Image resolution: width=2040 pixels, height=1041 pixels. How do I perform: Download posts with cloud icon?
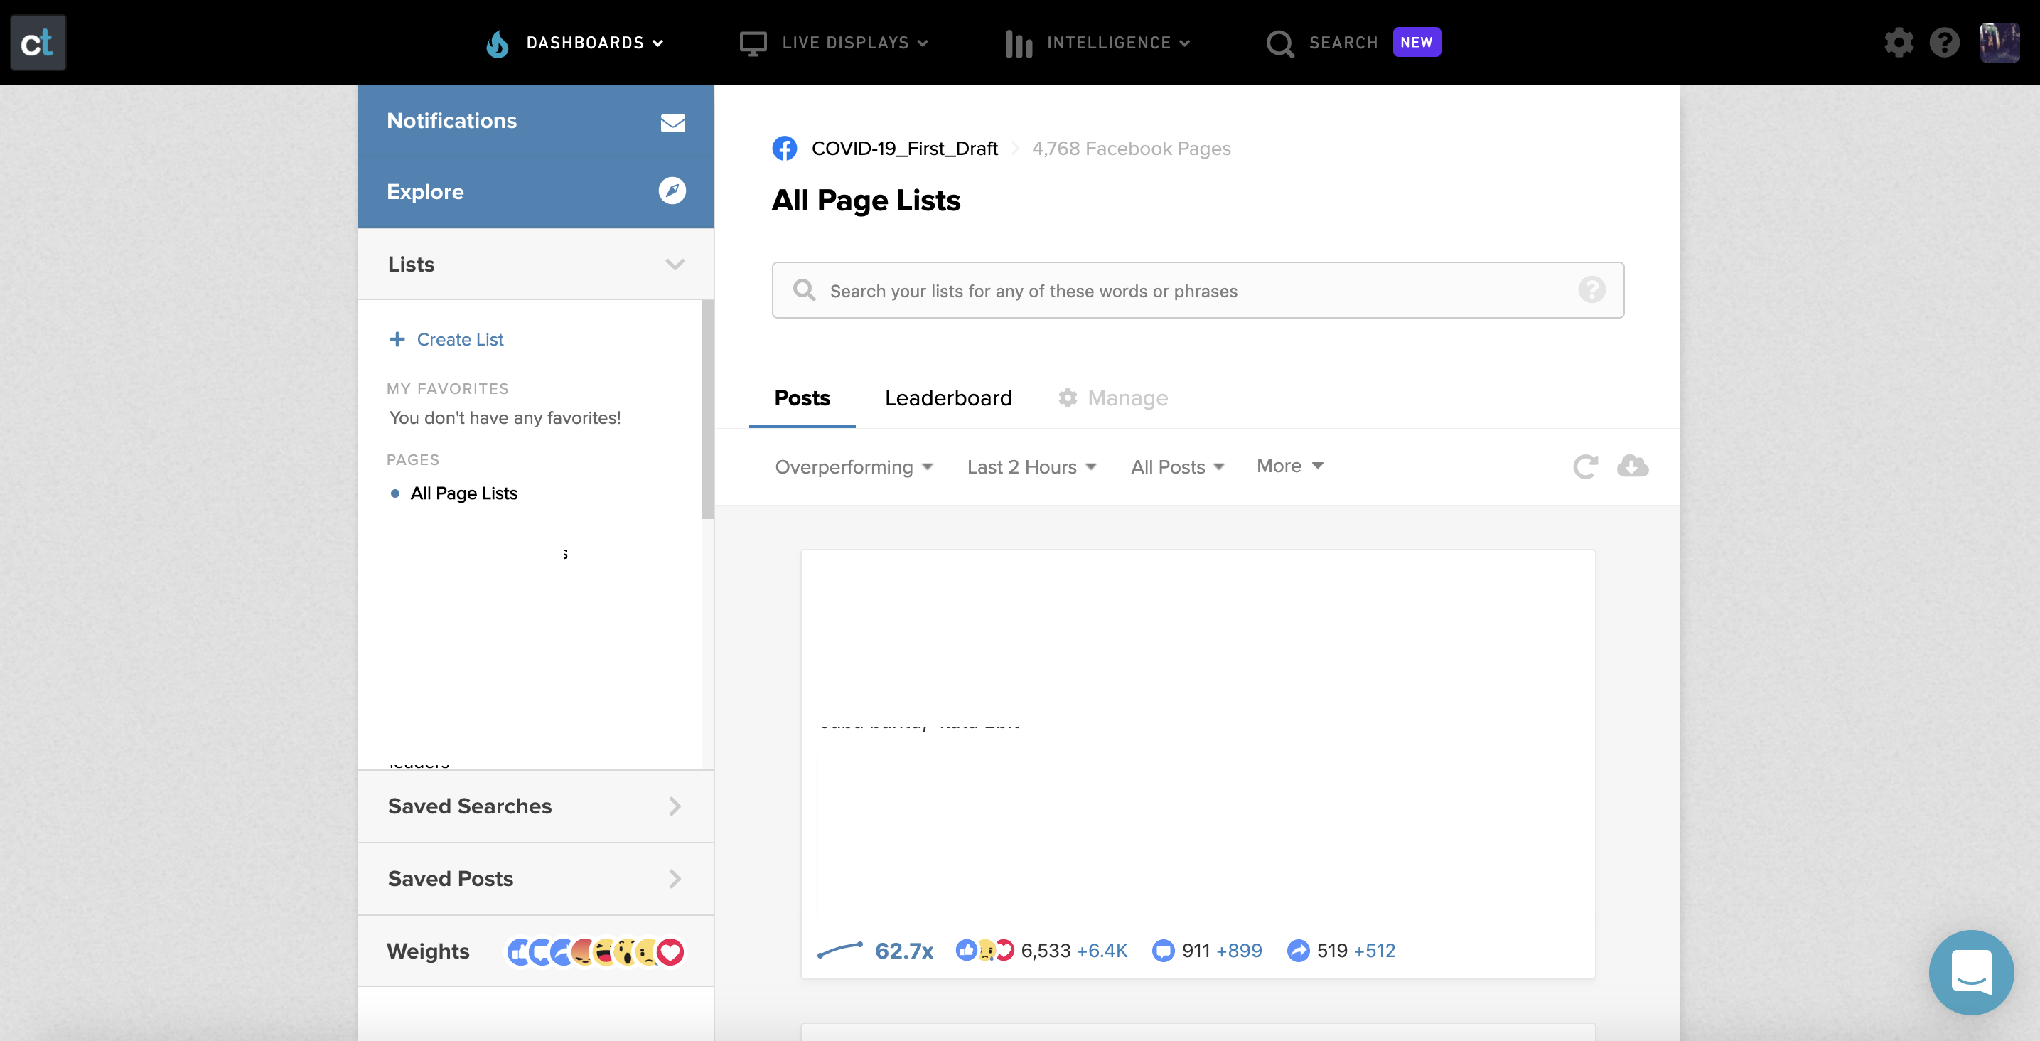[1632, 466]
